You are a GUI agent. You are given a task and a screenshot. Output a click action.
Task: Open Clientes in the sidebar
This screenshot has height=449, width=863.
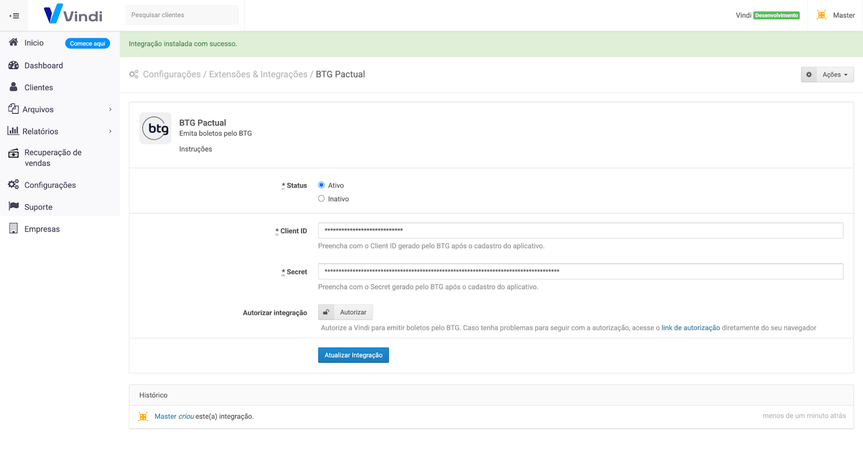pos(38,87)
